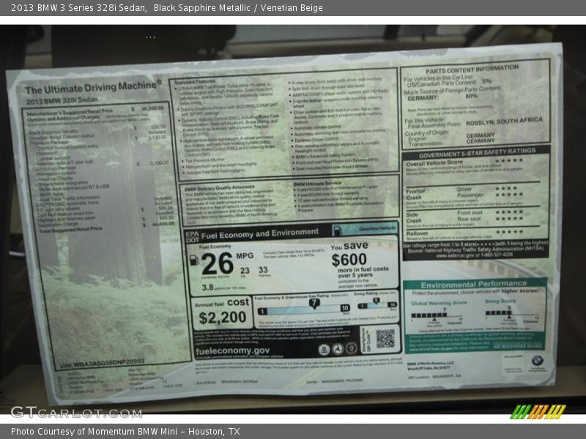586x439 pixels.
Task: Click the $2,200 annual fuel cost box
Action: (x=222, y=317)
